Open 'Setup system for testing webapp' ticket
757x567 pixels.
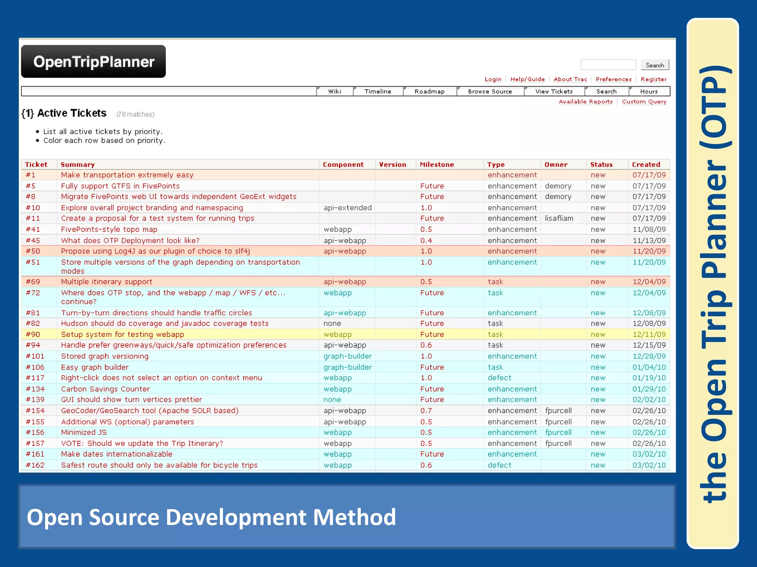point(122,334)
